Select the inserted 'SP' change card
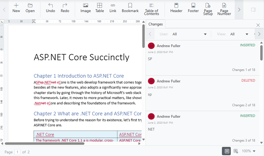Viewport: 264px width, 156px height. [x=203, y=58]
